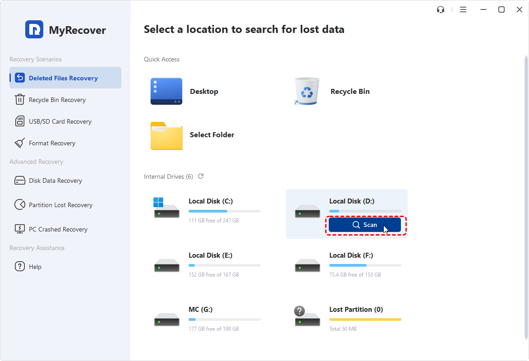Refresh the Internal Drives list

click(x=201, y=176)
